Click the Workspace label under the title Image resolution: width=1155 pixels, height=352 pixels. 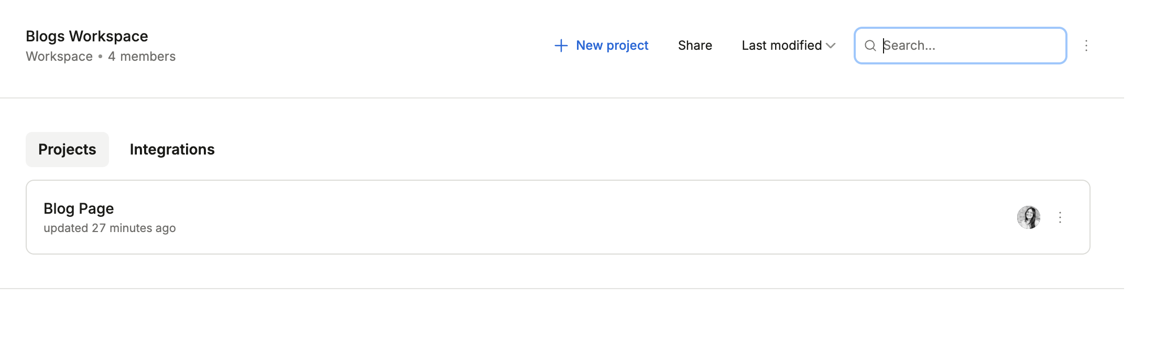[x=59, y=57]
